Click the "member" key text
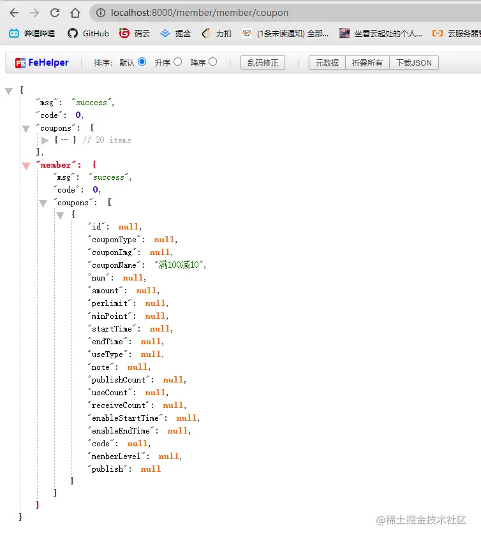 pos(56,165)
